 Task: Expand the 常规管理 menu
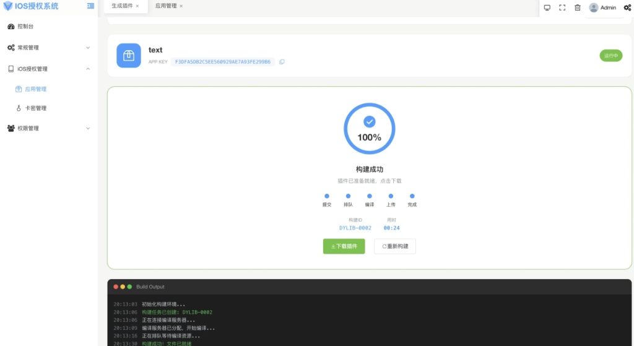click(x=48, y=48)
